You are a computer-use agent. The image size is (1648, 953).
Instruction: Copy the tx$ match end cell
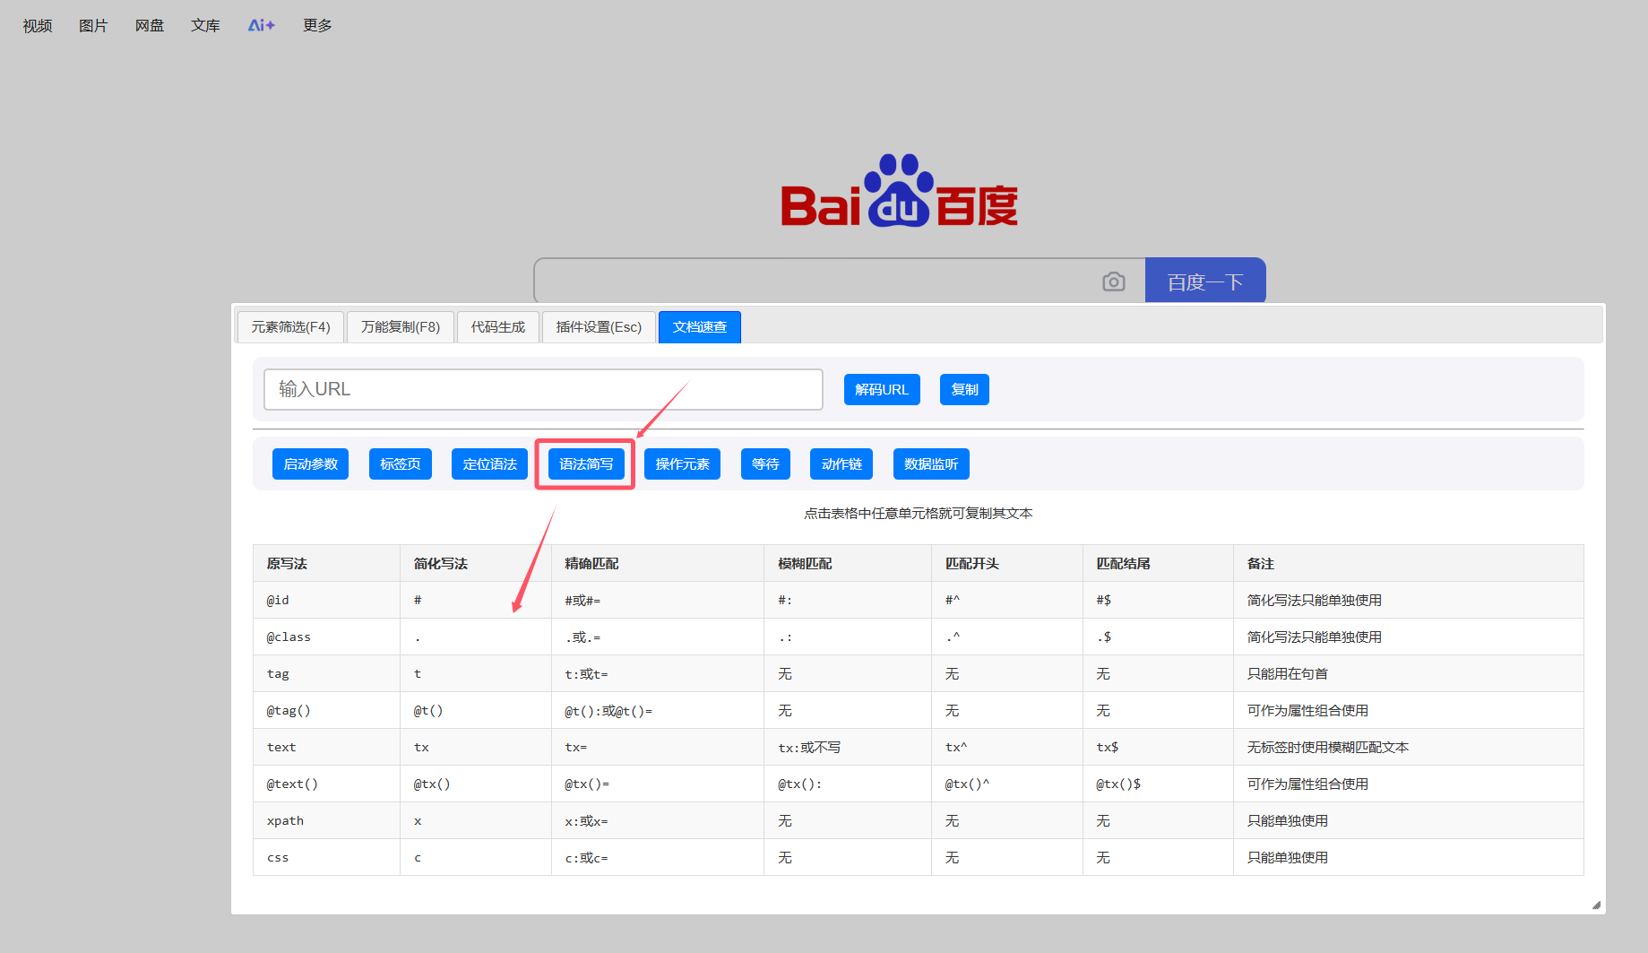click(x=1158, y=747)
